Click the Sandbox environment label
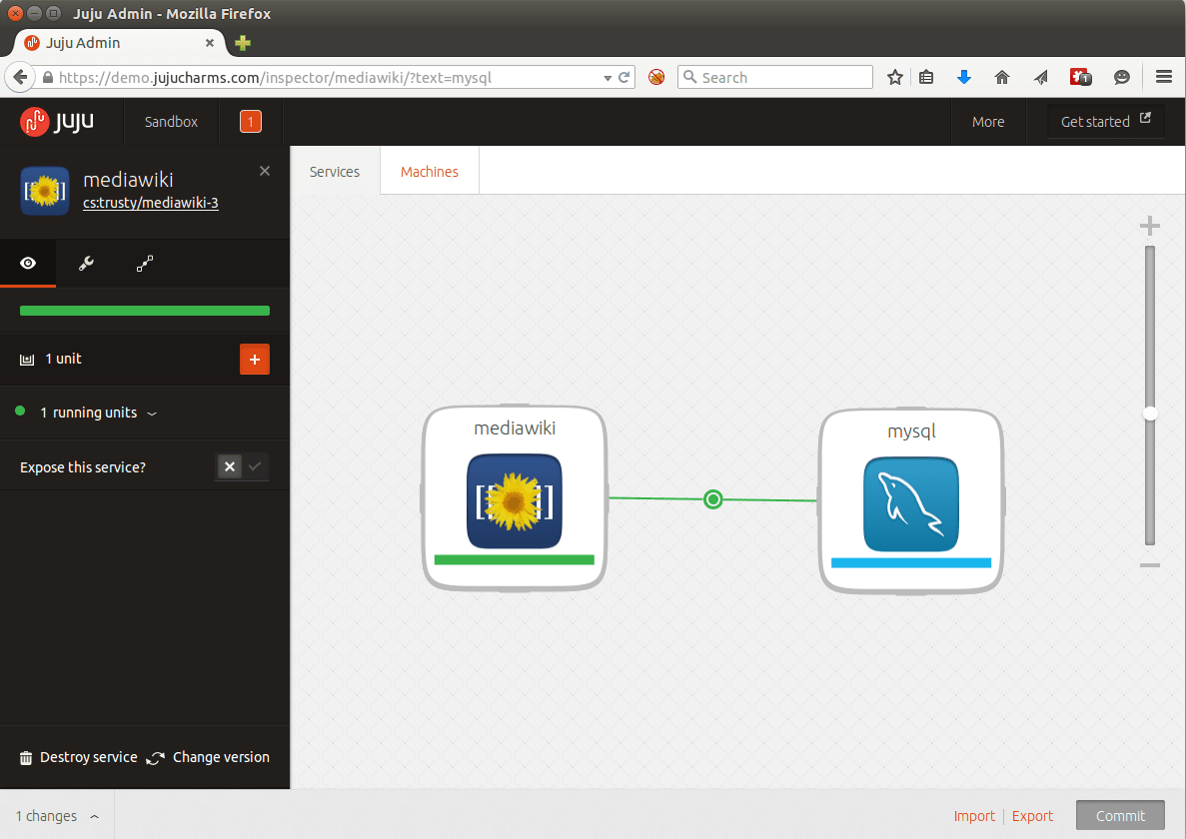This screenshot has width=1186, height=839. [171, 122]
